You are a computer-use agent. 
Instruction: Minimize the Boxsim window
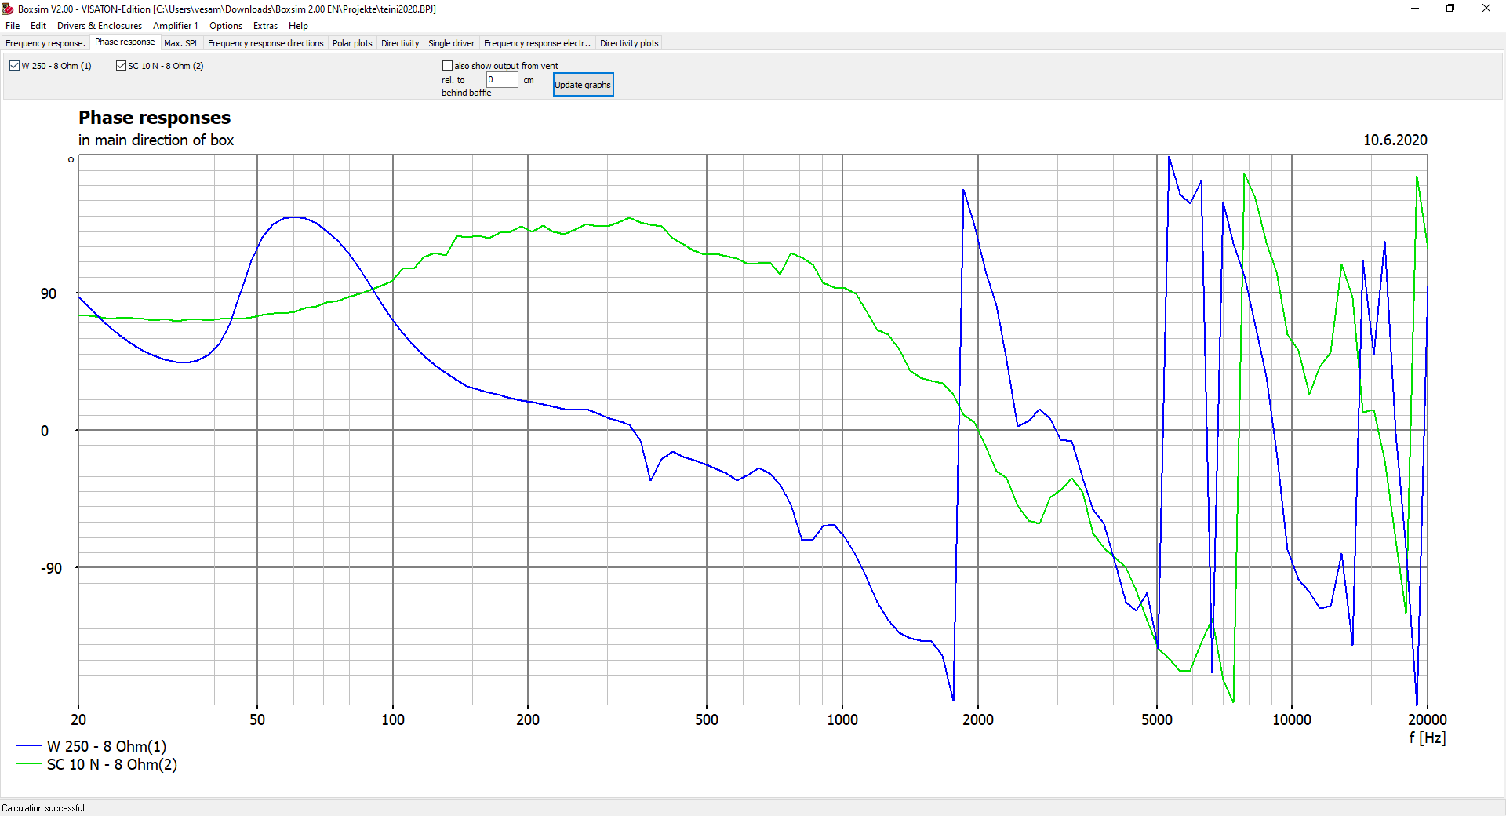click(1415, 9)
